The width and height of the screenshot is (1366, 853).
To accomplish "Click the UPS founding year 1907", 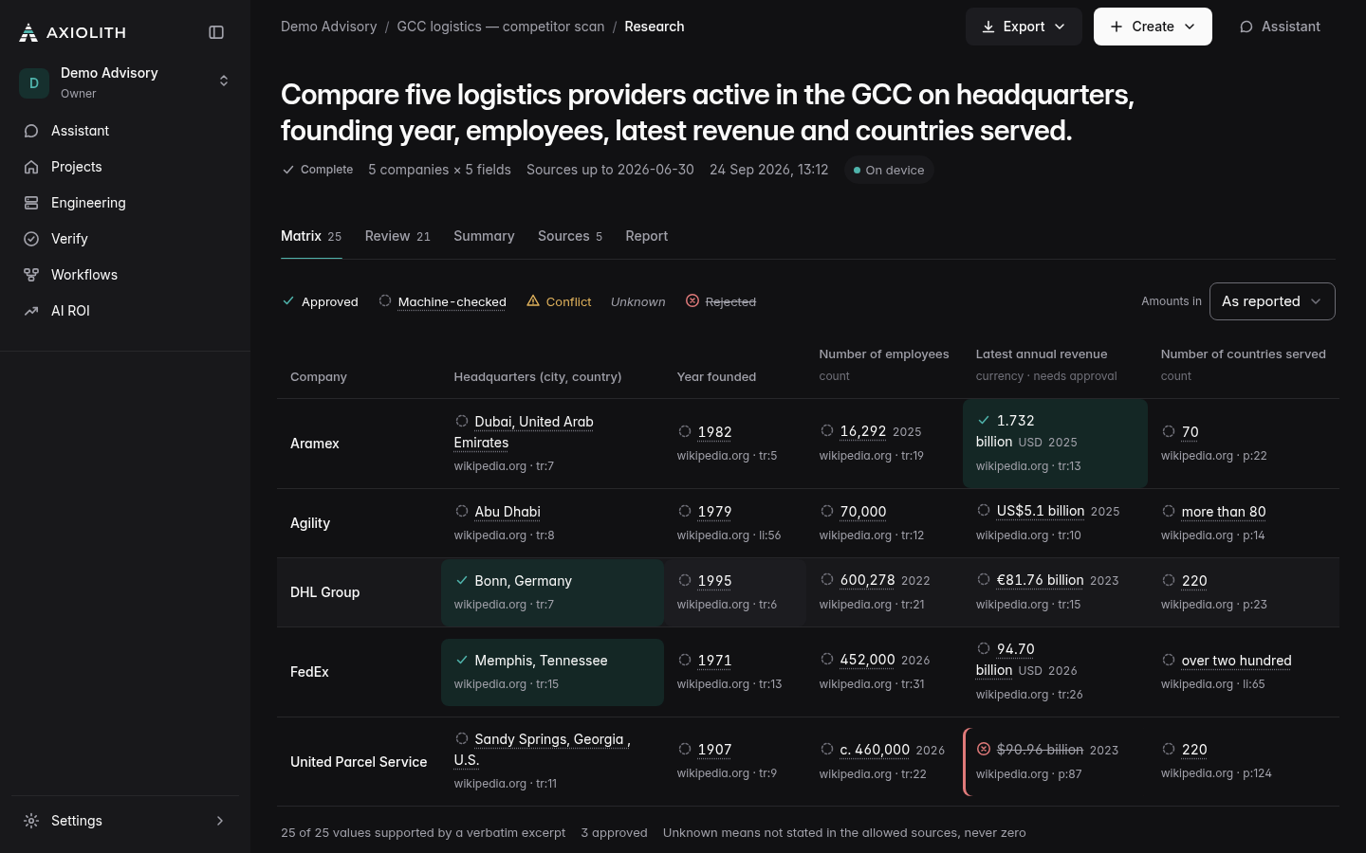I will [x=714, y=749].
